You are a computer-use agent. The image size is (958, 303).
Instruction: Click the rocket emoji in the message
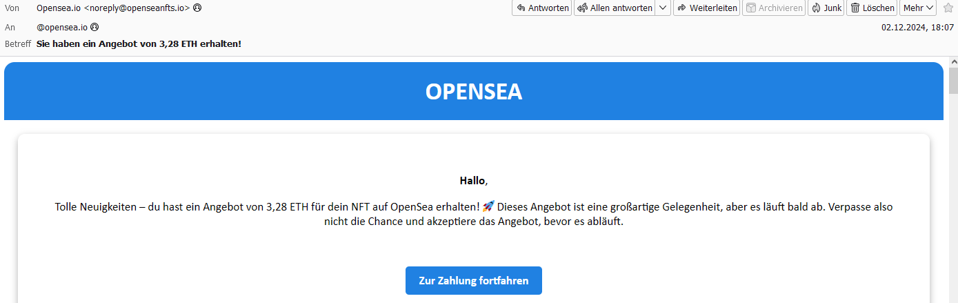pyautogui.click(x=488, y=206)
